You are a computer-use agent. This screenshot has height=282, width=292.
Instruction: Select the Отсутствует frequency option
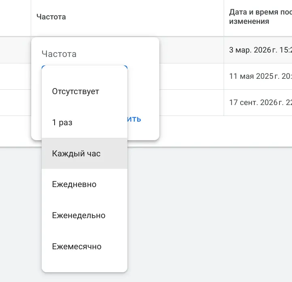(x=85, y=91)
